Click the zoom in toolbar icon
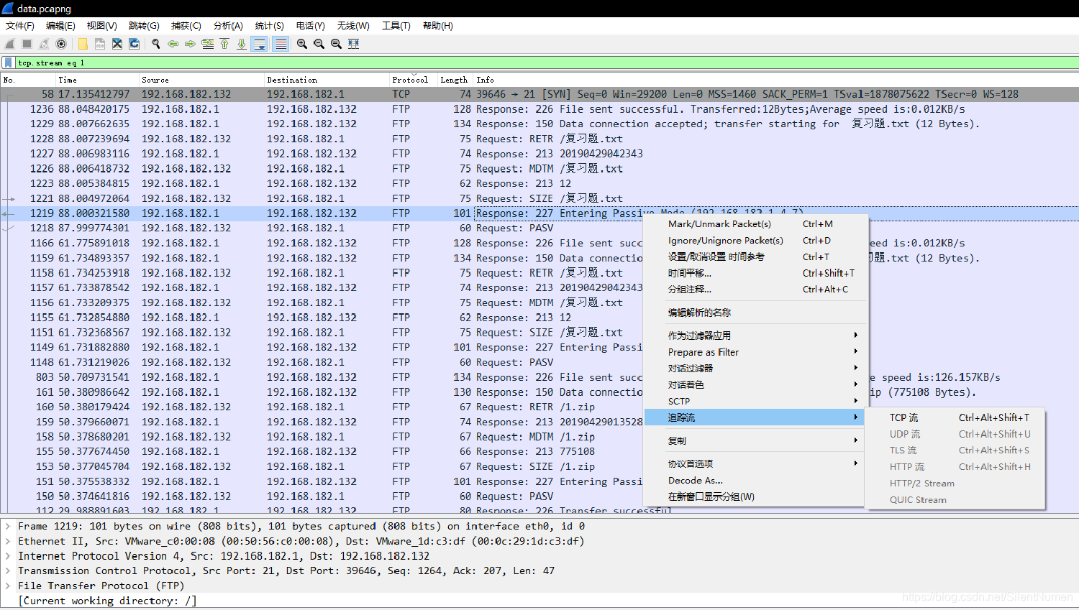 click(302, 44)
